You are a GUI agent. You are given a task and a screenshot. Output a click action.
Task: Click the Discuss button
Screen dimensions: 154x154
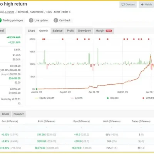(x=128, y=5)
